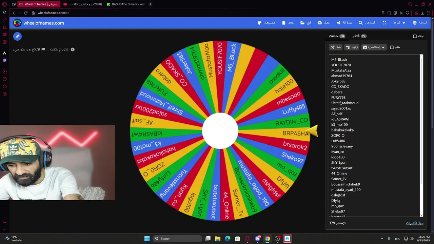Enter fullscreen mode from the blue header
Image resolution: width=434 pixels, height=244 pixels.
(x=384, y=23)
